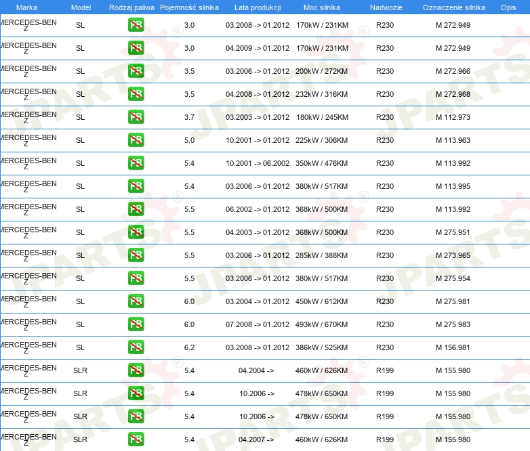The width and height of the screenshot is (530, 451).
Task: Select engine code M 272.968
Action: click(x=453, y=94)
